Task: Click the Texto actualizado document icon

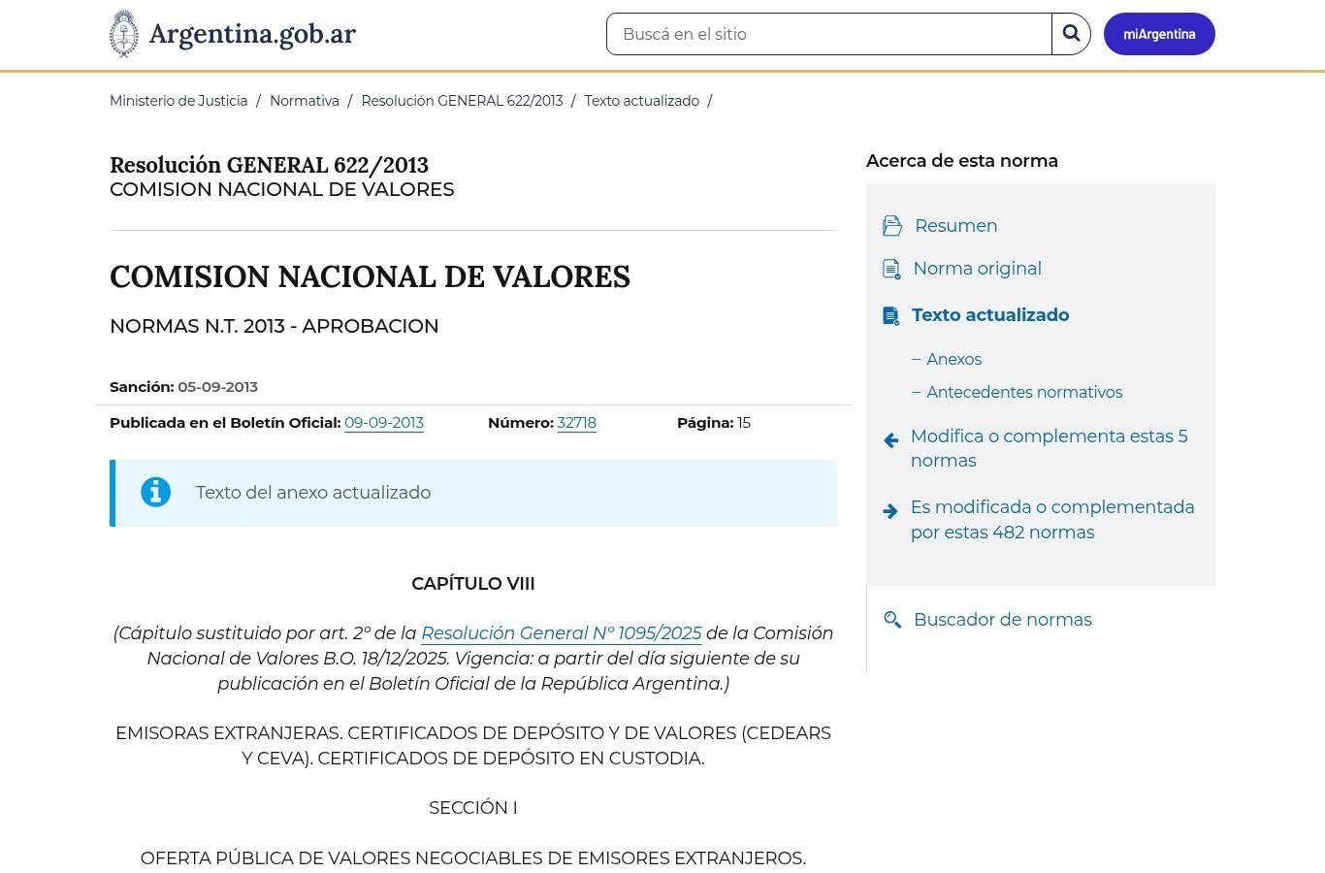Action: coord(890,315)
